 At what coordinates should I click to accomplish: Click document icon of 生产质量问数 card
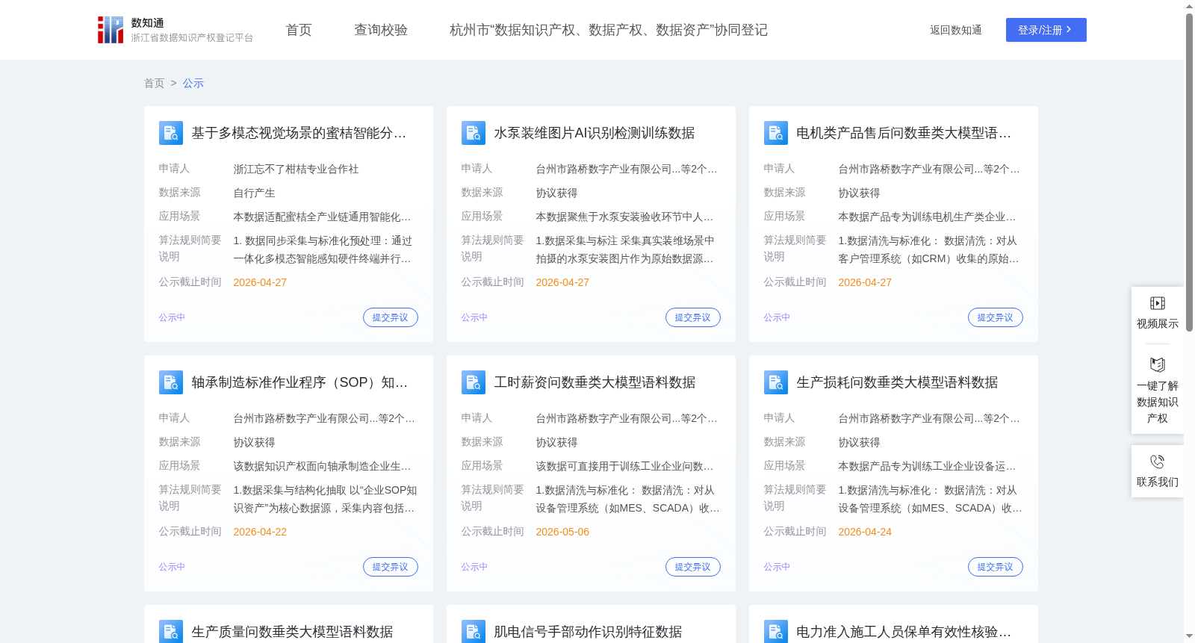[171, 632]
